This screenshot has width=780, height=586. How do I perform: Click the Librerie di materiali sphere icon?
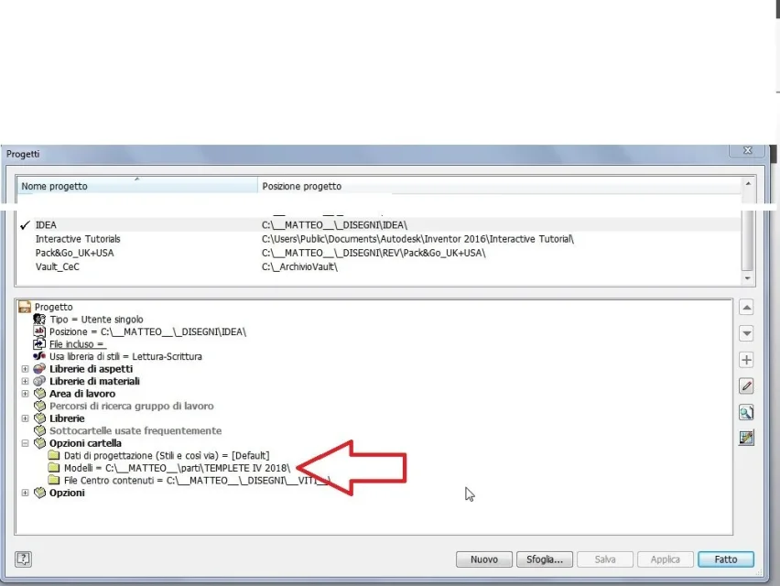pos(39,381)
